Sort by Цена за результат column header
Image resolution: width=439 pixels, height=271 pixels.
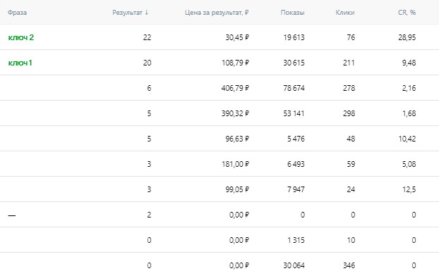pyautogui.click(x=217, y=13)
